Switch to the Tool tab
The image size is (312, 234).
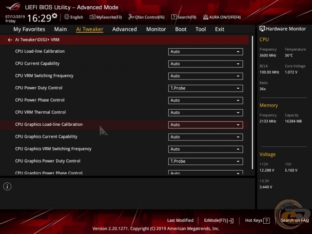(x=200, y=29)
